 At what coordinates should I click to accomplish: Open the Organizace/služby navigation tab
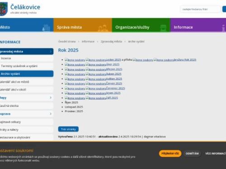coord(141,25)
